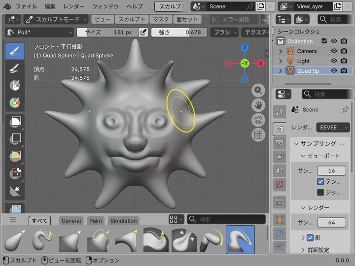The width and height of the screenshot is (355, 266).
Task: Toggle the size pressure sensitivity icon
Action: point(143,33)
